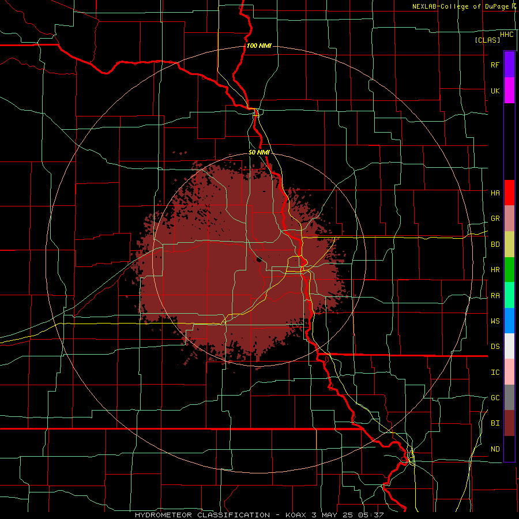
Task: Click the HA red legend swatch
Action: 509,193
